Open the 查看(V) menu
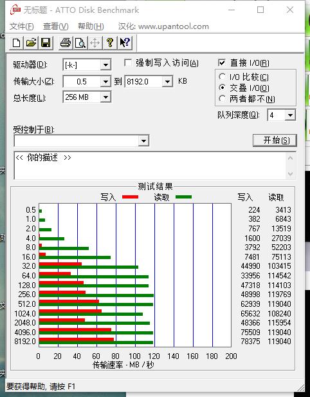 pos(55,26)
